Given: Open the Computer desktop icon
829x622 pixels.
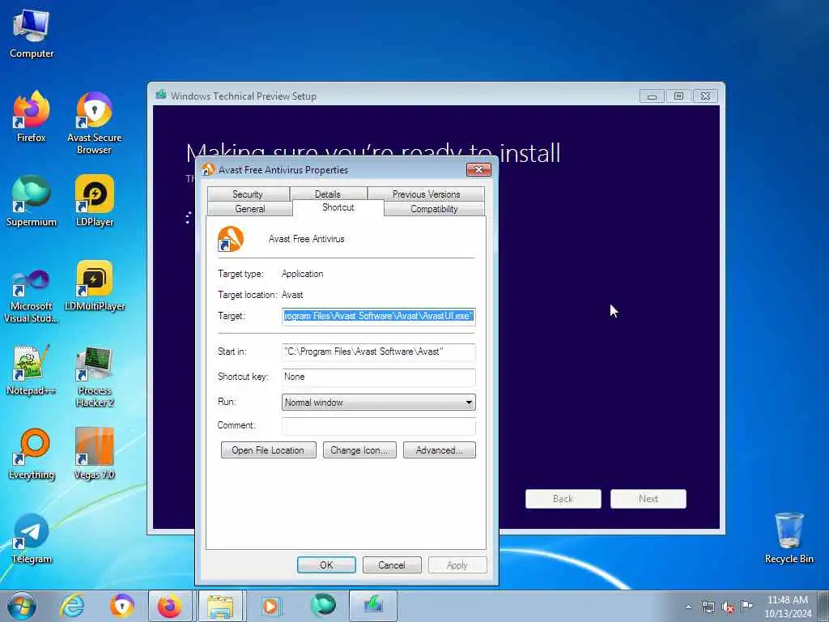Looking at the screenshot, I should click(32, 32).
